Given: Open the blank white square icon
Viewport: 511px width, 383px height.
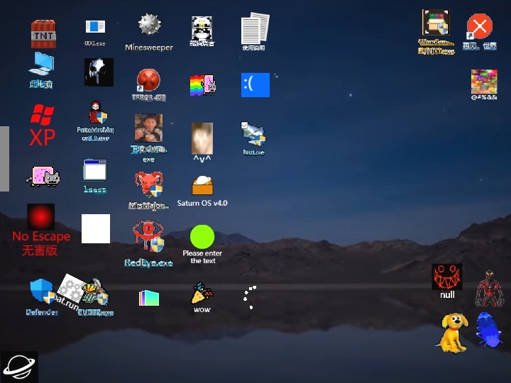Looking at the screenshot, I should (96, 228).
